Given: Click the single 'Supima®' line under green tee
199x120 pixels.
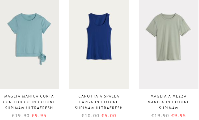Looking at the screenshot, I should point(169,108).
